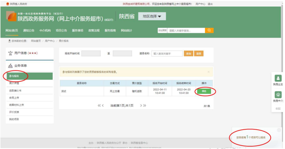The height and width of the screenshot is (149, 285).
Task: Click the 我是中介 gear icon
Action: pos(278,95)
